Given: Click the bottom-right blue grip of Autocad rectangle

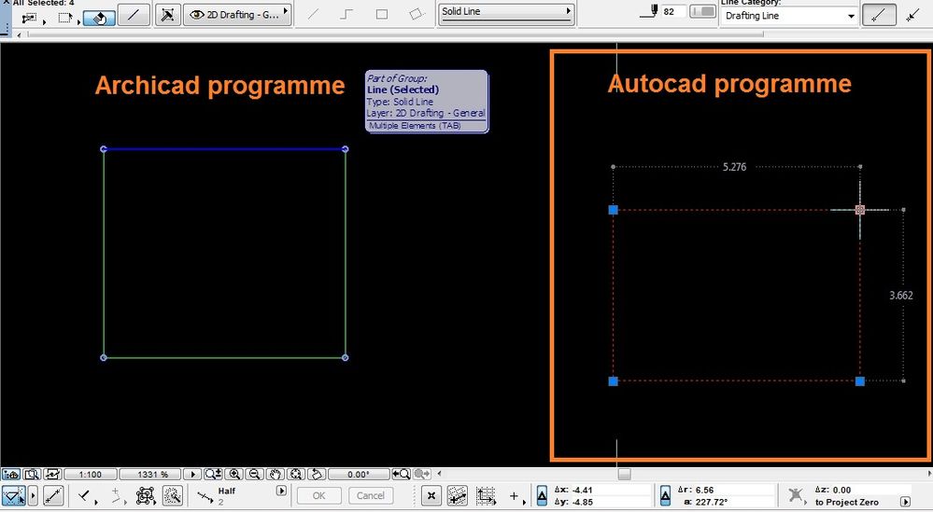Looking at the screenshot, I should click(860, 381).
